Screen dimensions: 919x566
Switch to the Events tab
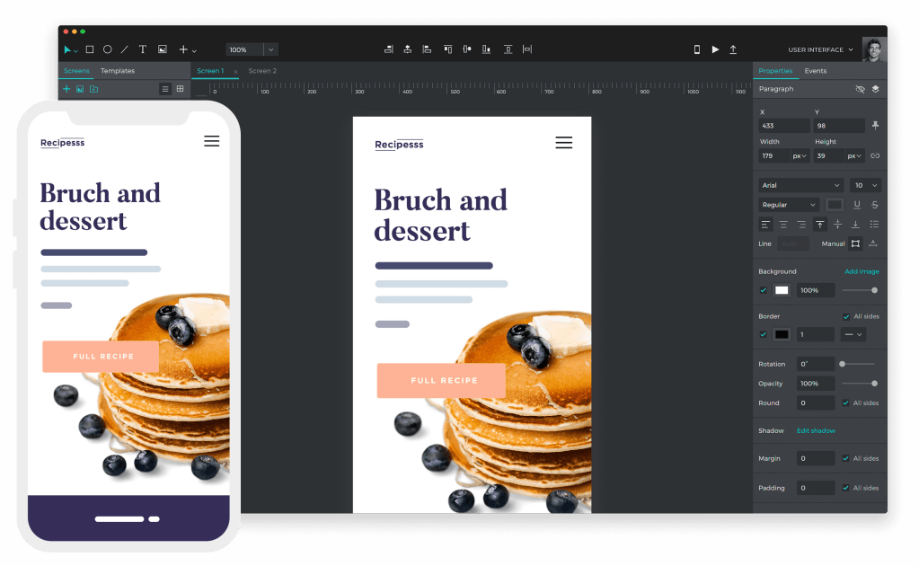[x=816, y=71]
